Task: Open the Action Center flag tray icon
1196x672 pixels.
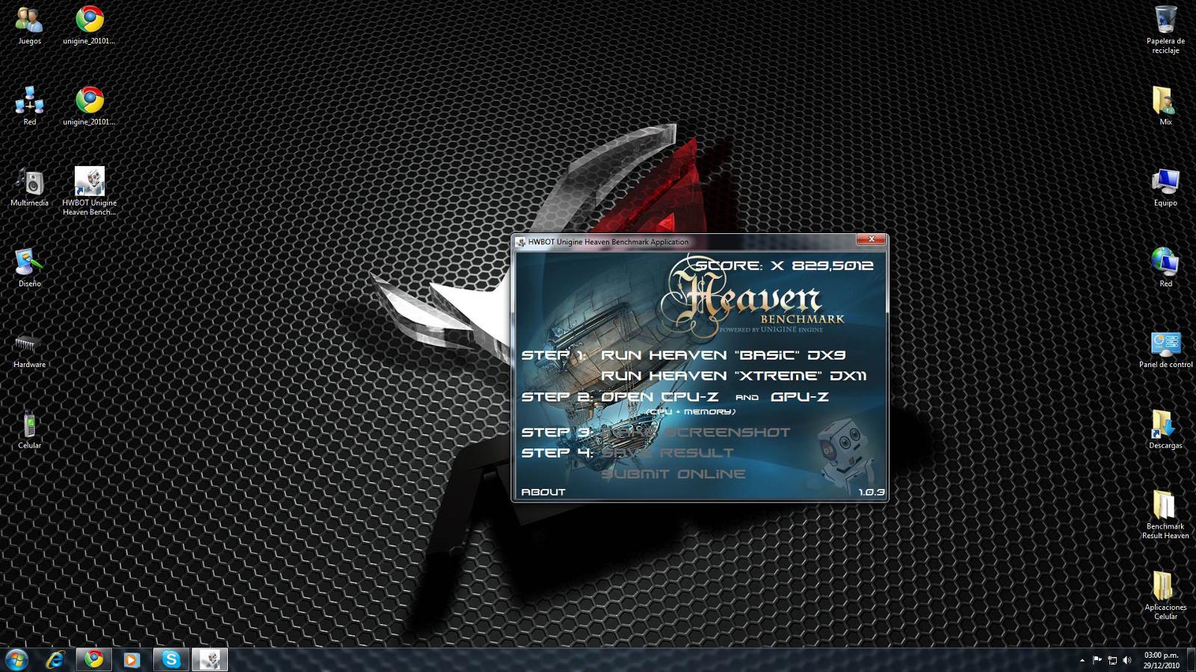Action: 1097,660
